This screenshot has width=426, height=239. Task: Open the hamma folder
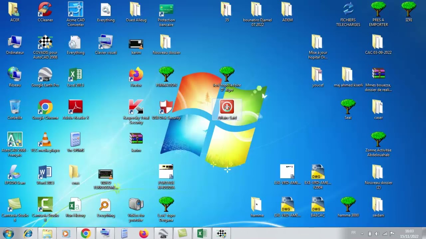257,207
